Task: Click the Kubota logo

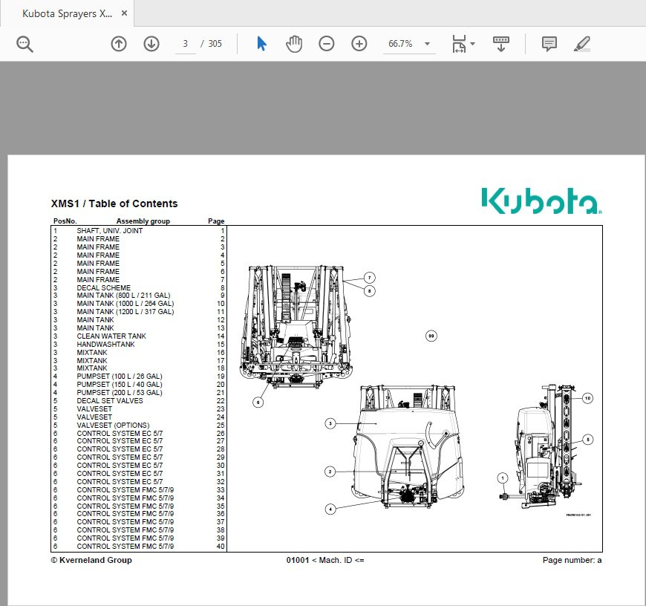Action: tap(541, 201)
